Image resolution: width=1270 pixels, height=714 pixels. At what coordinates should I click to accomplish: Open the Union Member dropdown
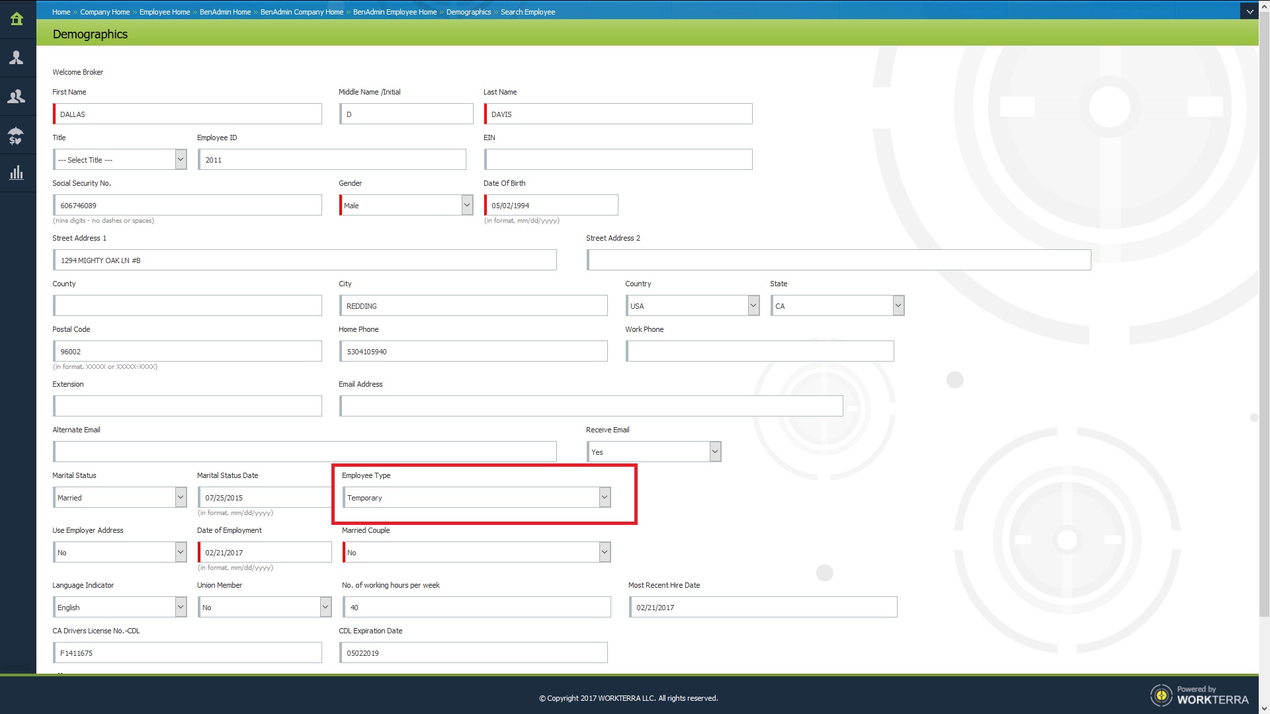tap(265, 607)
